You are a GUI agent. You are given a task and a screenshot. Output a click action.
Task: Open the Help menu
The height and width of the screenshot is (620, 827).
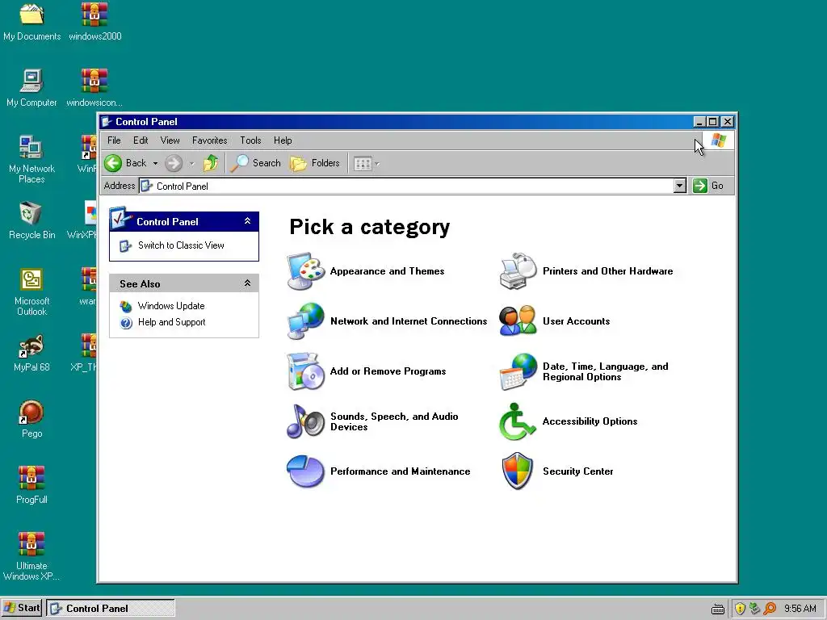click(283, 140)
